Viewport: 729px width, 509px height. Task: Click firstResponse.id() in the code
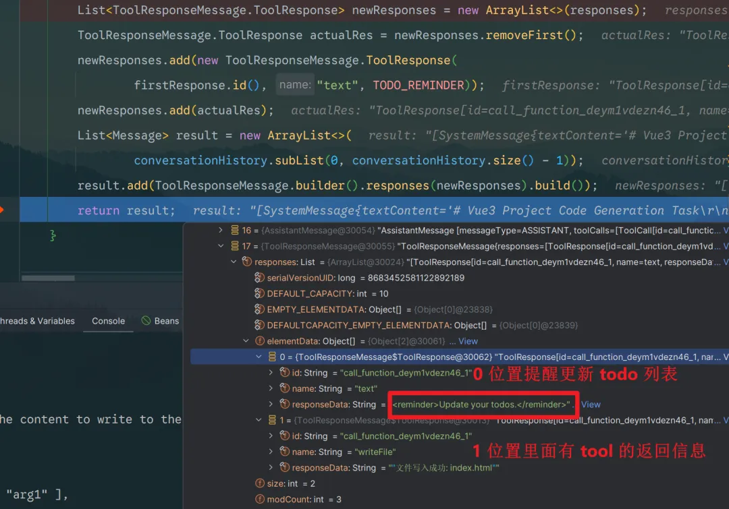pyautogui.click(x=196, y=85)
